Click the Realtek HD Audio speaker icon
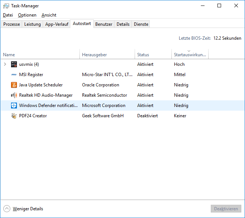 coord(14,95)
